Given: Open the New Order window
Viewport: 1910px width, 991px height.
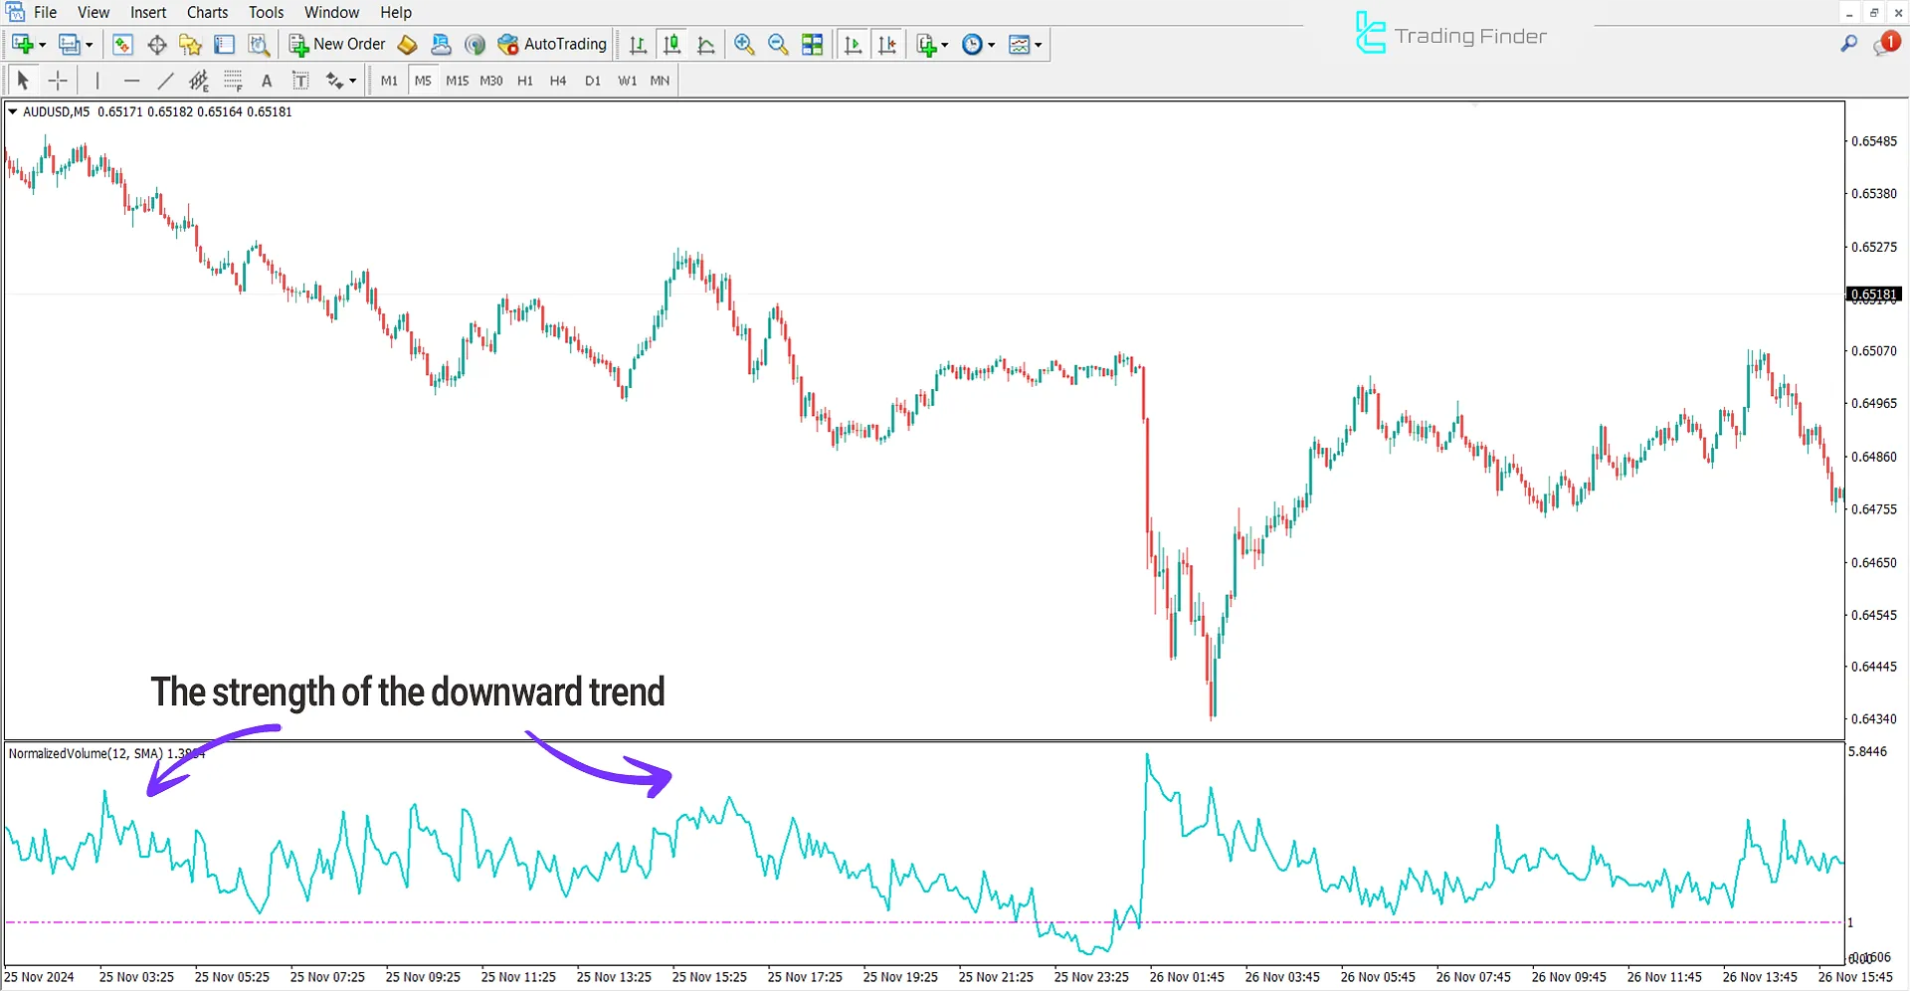Looking at the screenshot, I should pos(338,44).
